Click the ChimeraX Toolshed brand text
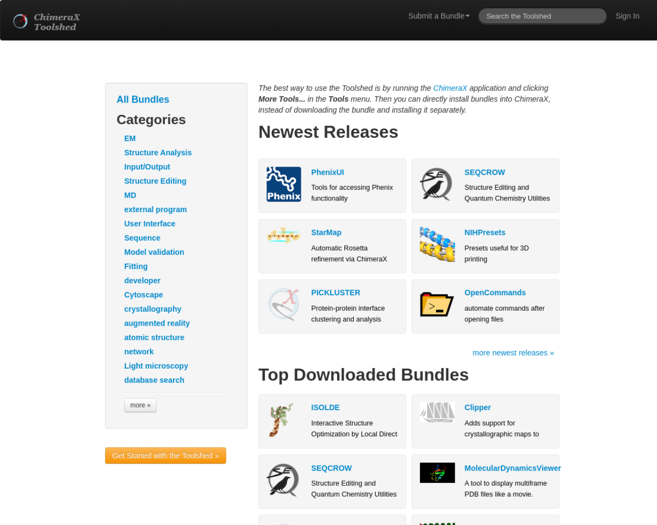The width and height of the screenshot is (657, 525). point(56,22)
